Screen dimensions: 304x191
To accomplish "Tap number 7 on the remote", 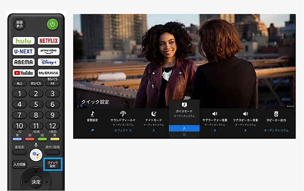I will [x=19, y=115].
